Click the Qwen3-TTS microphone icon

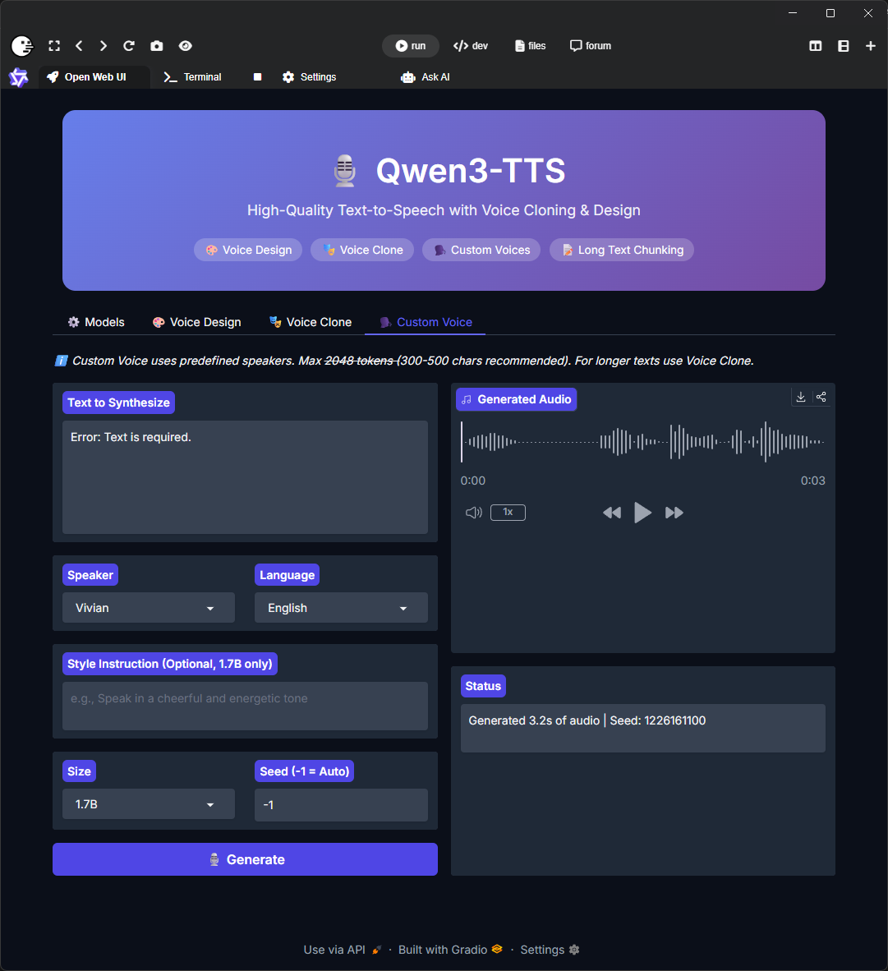[x=345, y=170]
